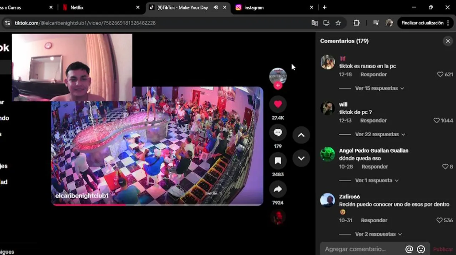Like Zafiro66's comment
The image size is (456, 255).
click(x=440, y=220)
